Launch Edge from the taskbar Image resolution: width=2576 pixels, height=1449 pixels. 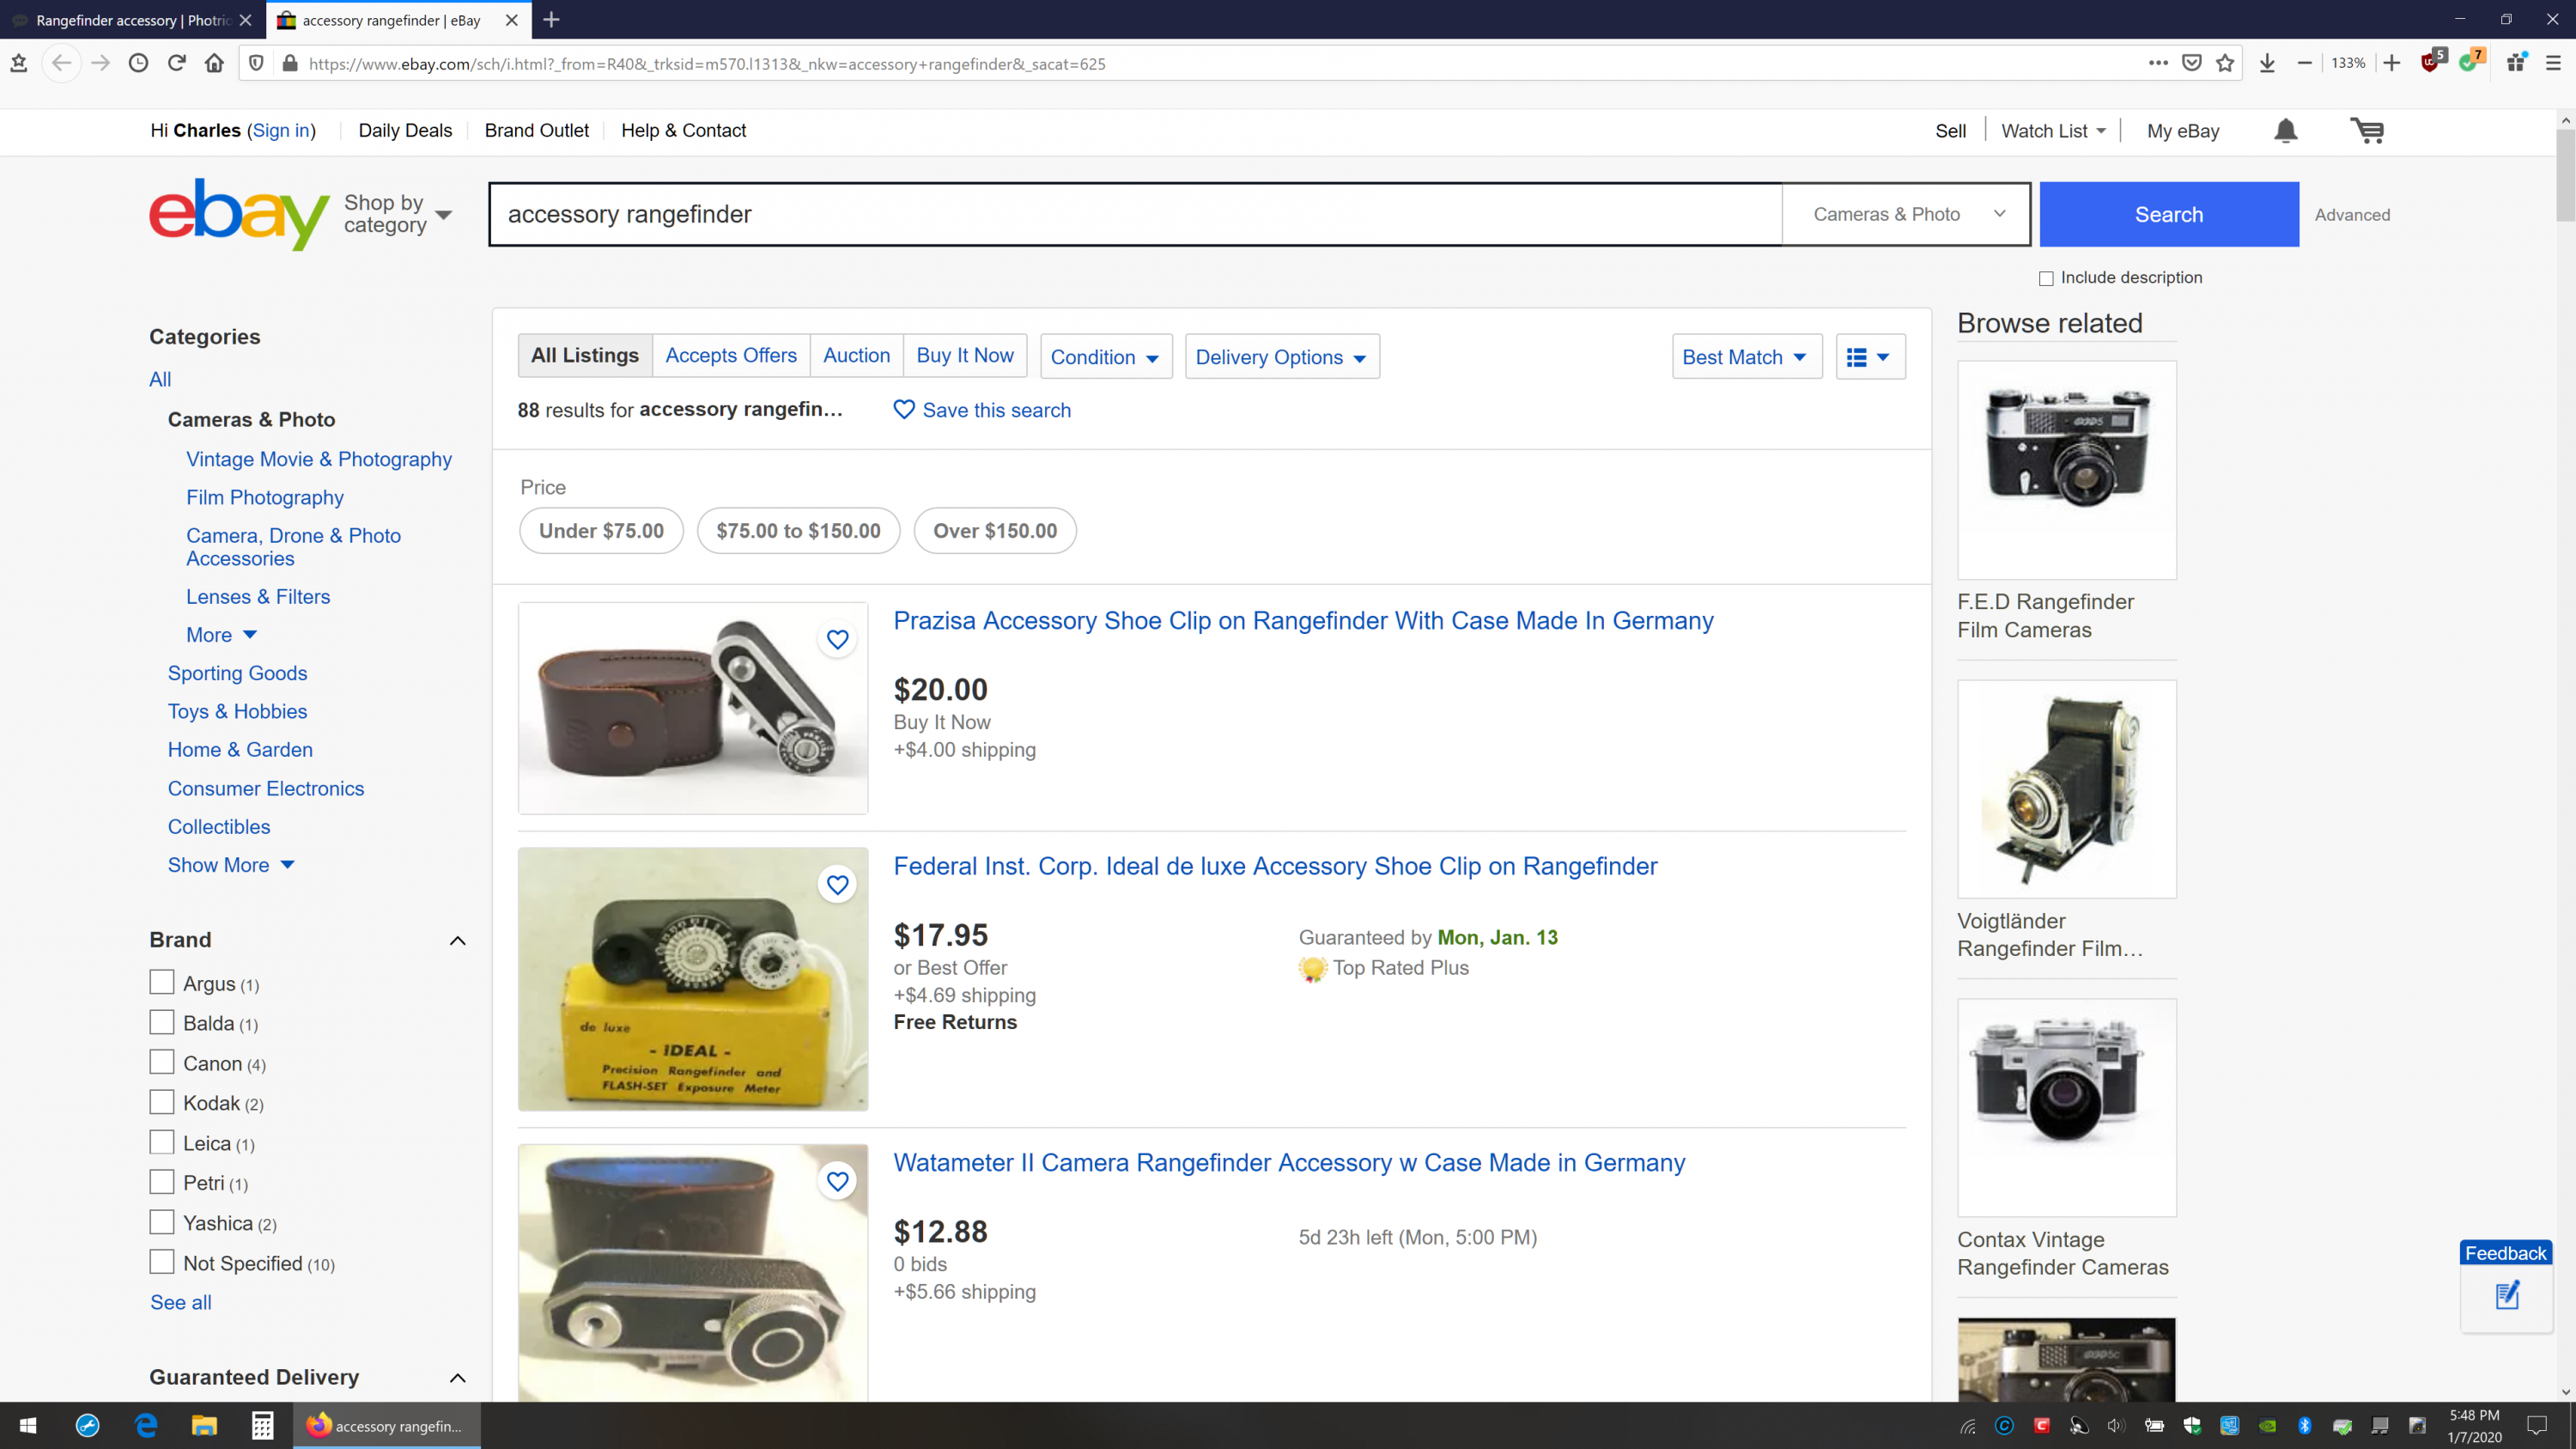tap(146, 1426)
